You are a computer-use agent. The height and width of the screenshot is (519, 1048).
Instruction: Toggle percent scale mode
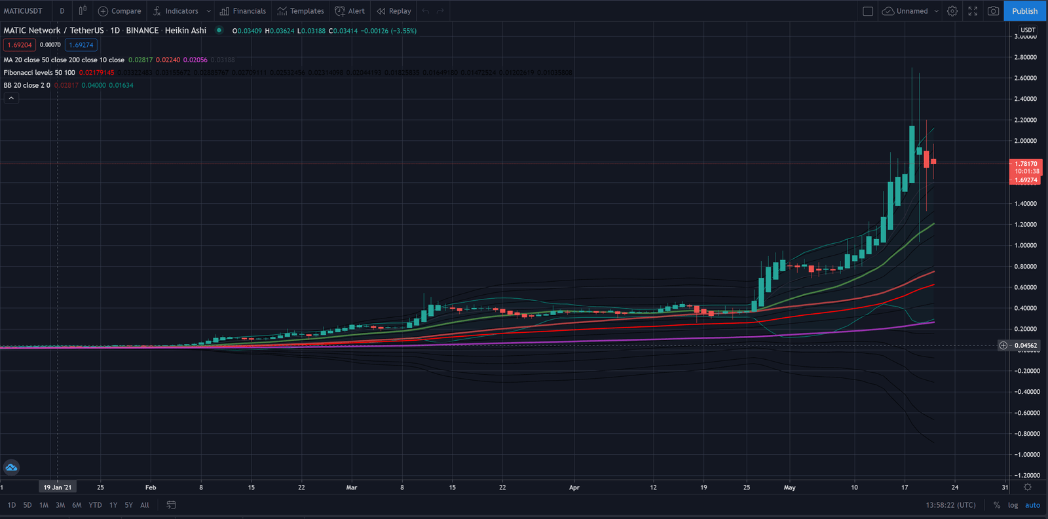tap(996, 505)
